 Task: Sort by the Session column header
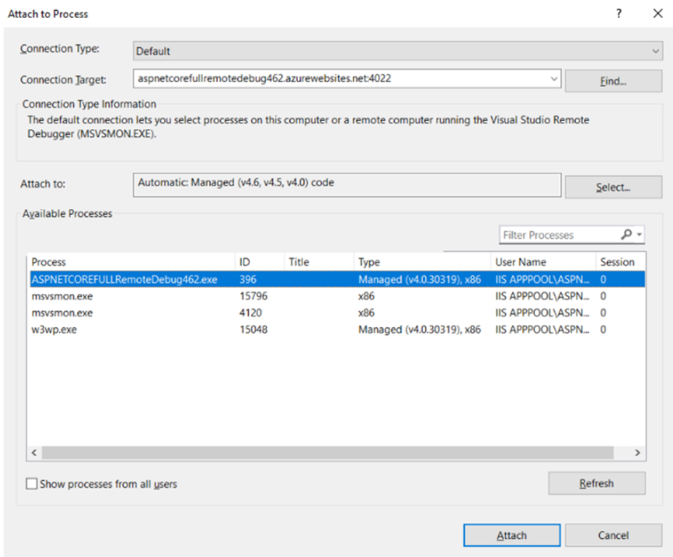[x=621, y=262]
